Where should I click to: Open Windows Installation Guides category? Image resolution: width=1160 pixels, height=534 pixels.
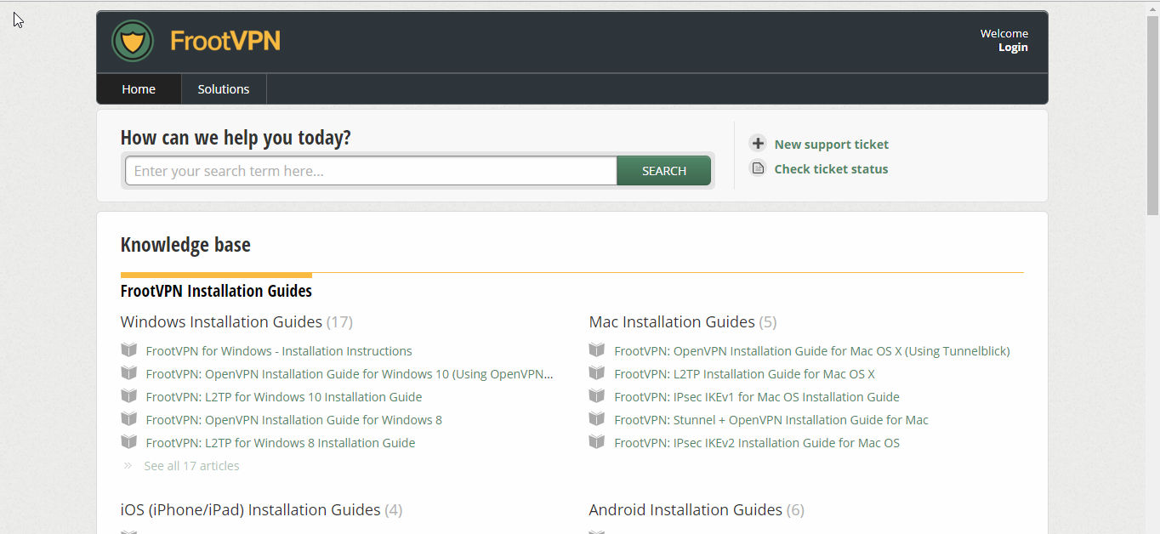point(221,321)
